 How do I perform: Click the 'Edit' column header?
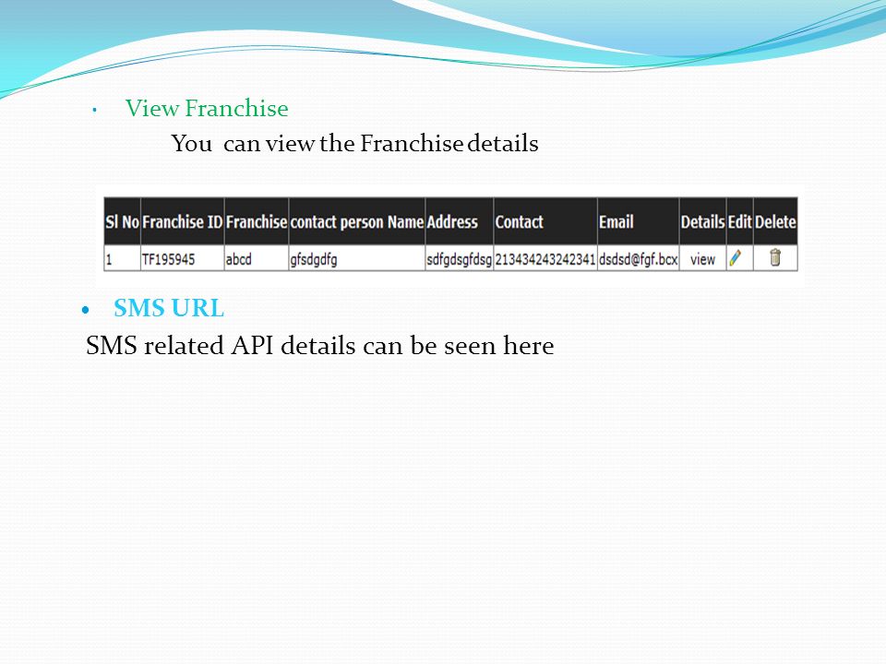coord(739,222)
